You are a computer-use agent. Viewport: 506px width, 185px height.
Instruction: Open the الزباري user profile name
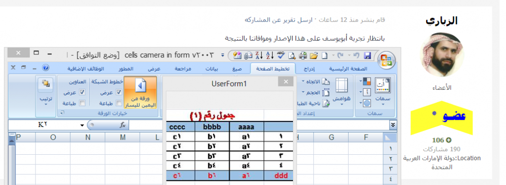(441, 21)
